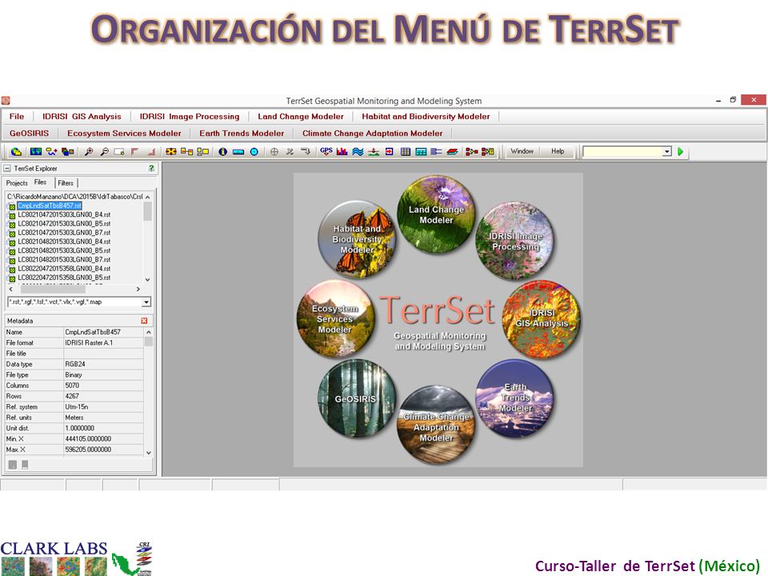Open the cyan database workshop icon
This screenshot has height=576, width=768.
pyautogui.click(x=421, y=152)
